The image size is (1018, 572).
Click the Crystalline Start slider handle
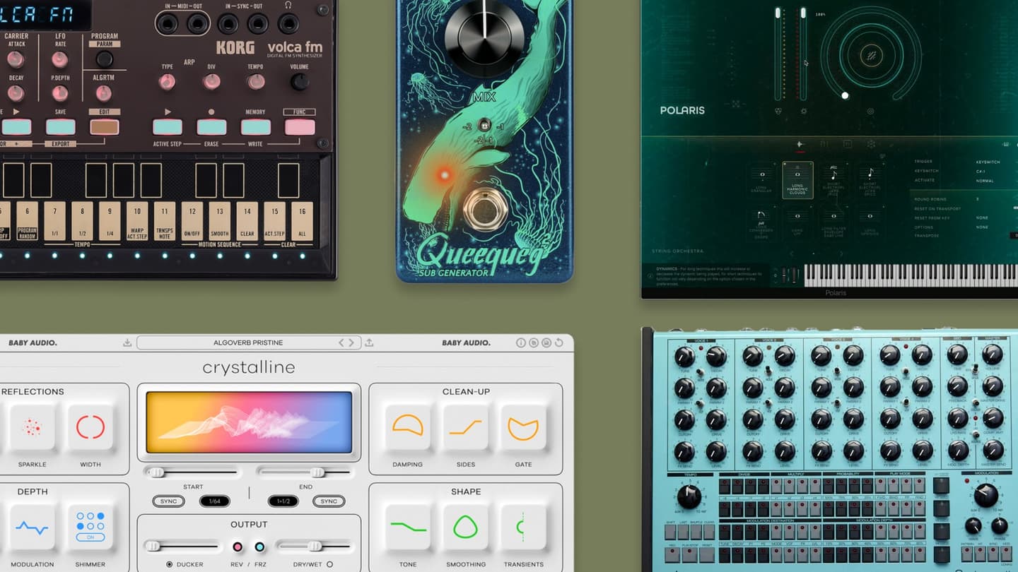pyautogui.click(x=156, y=472)
